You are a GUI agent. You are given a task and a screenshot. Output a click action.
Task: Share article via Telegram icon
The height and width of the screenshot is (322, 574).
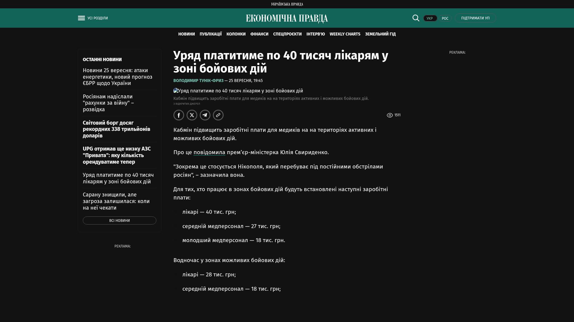[205, 115]
